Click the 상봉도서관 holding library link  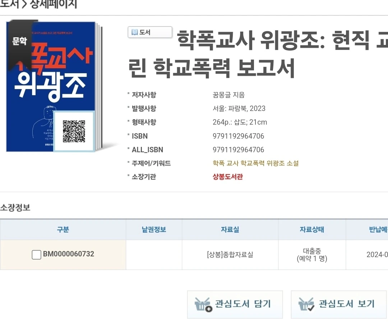point(228,177)
